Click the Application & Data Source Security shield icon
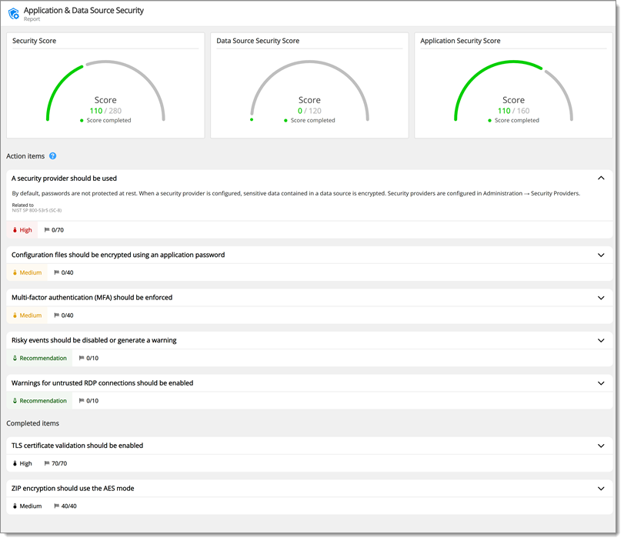 coord(14,14)
